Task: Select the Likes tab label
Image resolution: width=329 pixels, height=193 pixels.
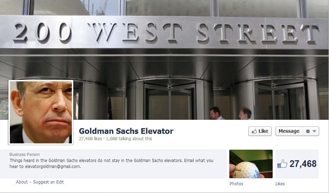Action: (280, 184)
